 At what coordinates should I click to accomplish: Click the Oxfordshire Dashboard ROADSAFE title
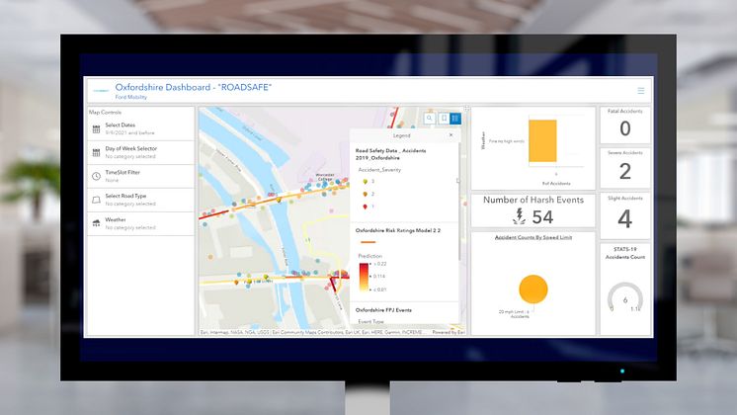pyautogui.click(x=194, y=87)
